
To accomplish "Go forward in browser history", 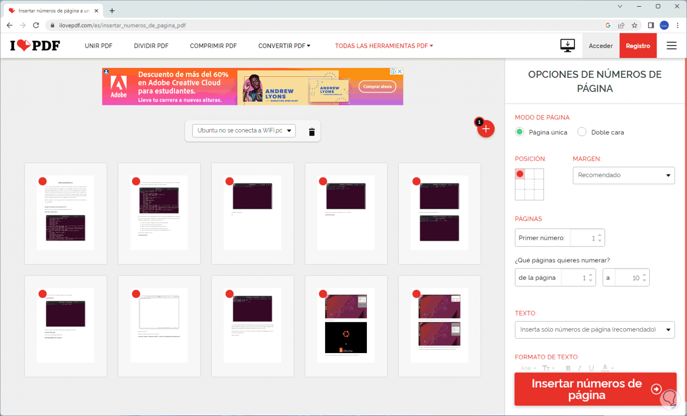I will click(x=23, y=25).
